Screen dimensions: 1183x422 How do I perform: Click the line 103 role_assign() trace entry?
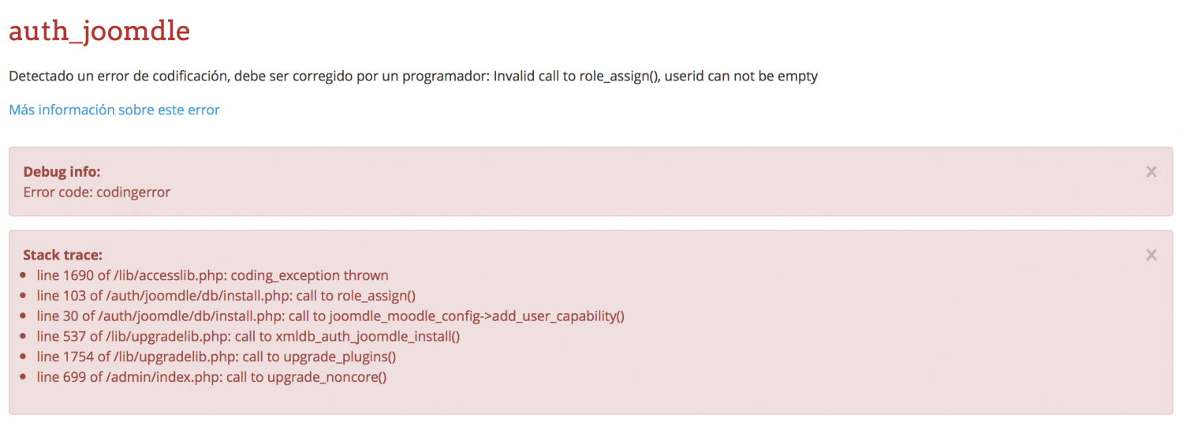pos(226,296)
